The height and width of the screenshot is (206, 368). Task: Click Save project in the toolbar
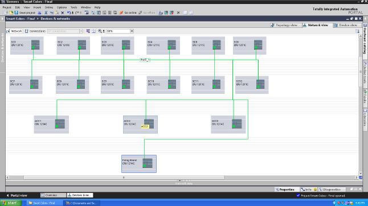point(25,13)
